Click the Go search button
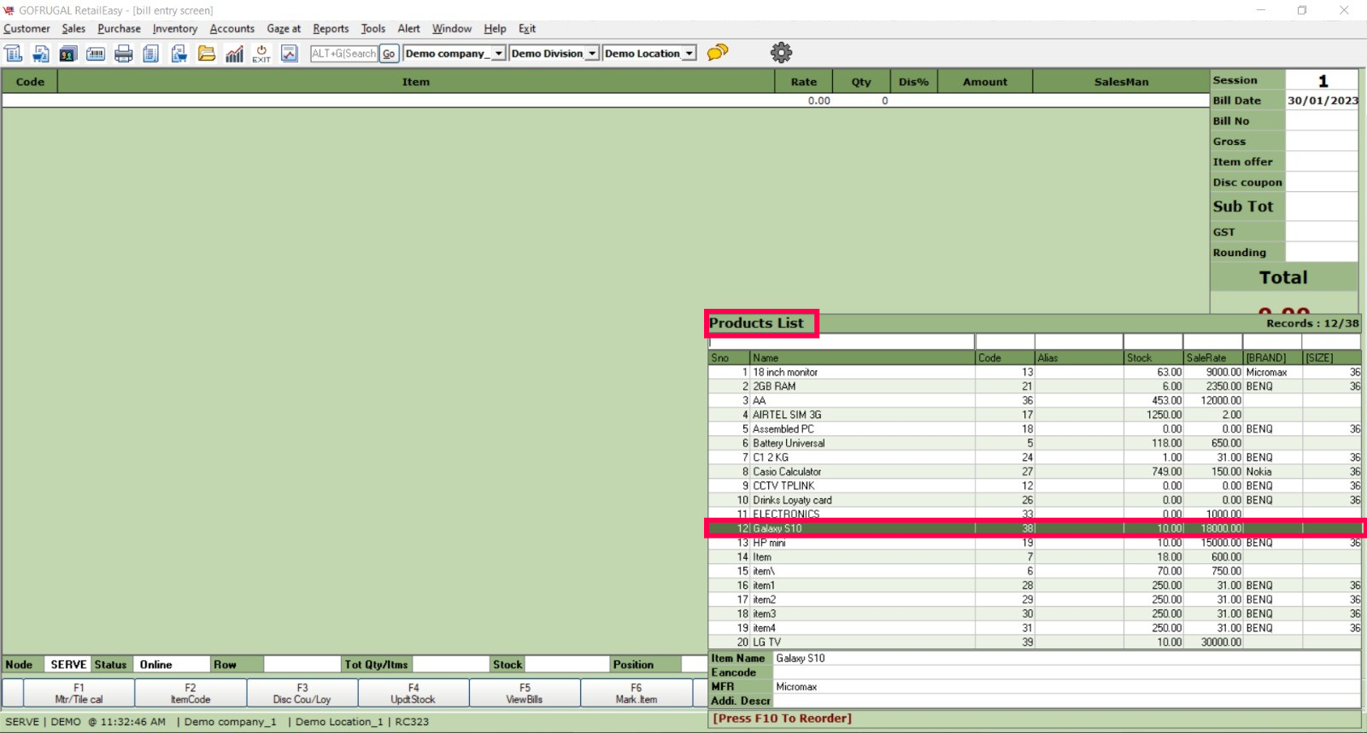The image size is (1367, 733). [389, 54]
